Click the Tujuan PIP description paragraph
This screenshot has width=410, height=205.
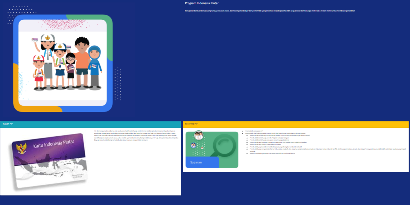click(137, 135)
